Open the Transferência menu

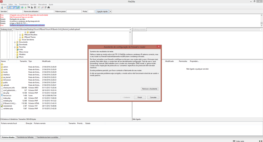pos(24,4)
